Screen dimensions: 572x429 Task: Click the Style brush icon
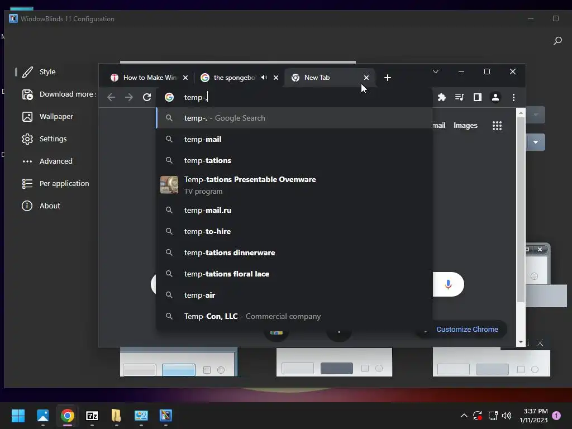[x=27, y=72]
